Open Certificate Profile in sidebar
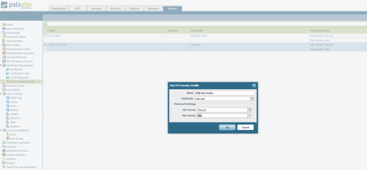367x170 pixels. [x=20, y=73]
